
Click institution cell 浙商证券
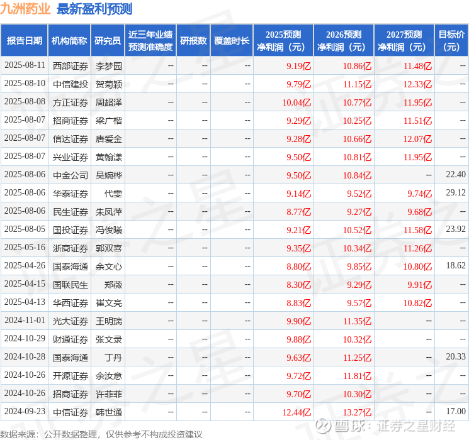(x=71, y=248)
